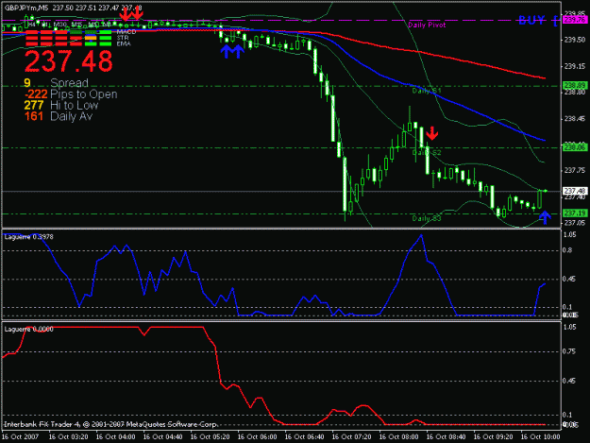The width and height of the screenshot is (590, 443).
Task: Click the 277 hi-to-low value
Action: point(34,105)
